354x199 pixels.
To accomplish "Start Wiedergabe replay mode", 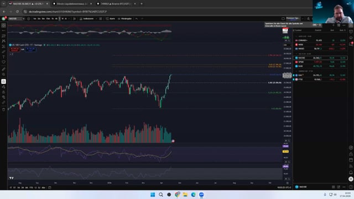I will coord(124,19).
